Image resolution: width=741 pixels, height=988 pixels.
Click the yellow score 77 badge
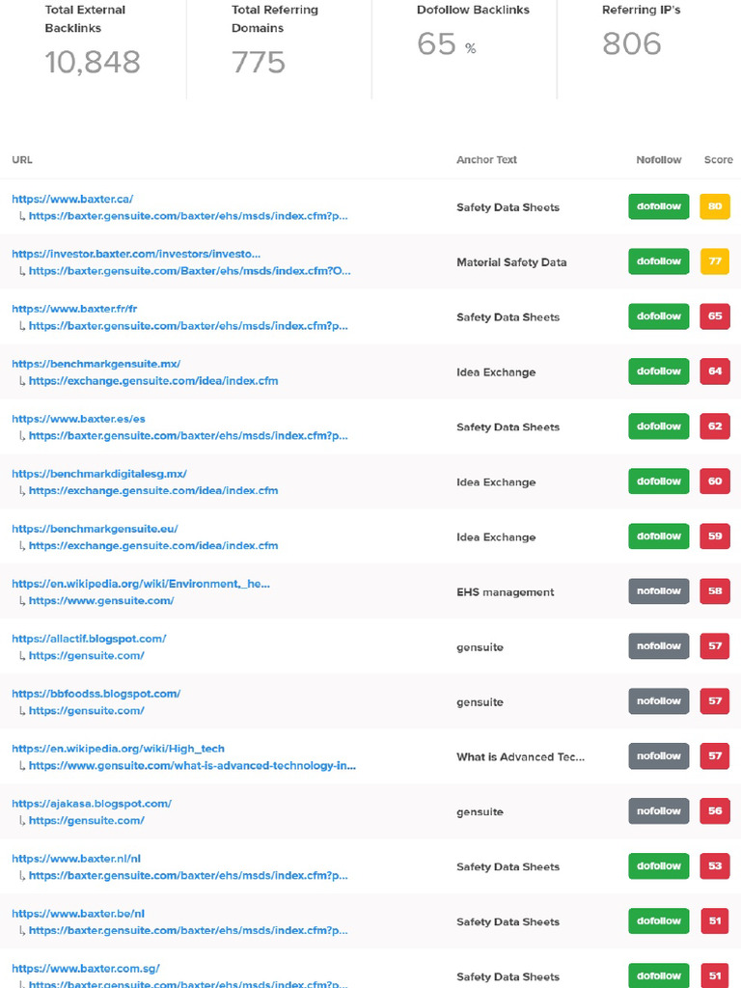[715, 261]
